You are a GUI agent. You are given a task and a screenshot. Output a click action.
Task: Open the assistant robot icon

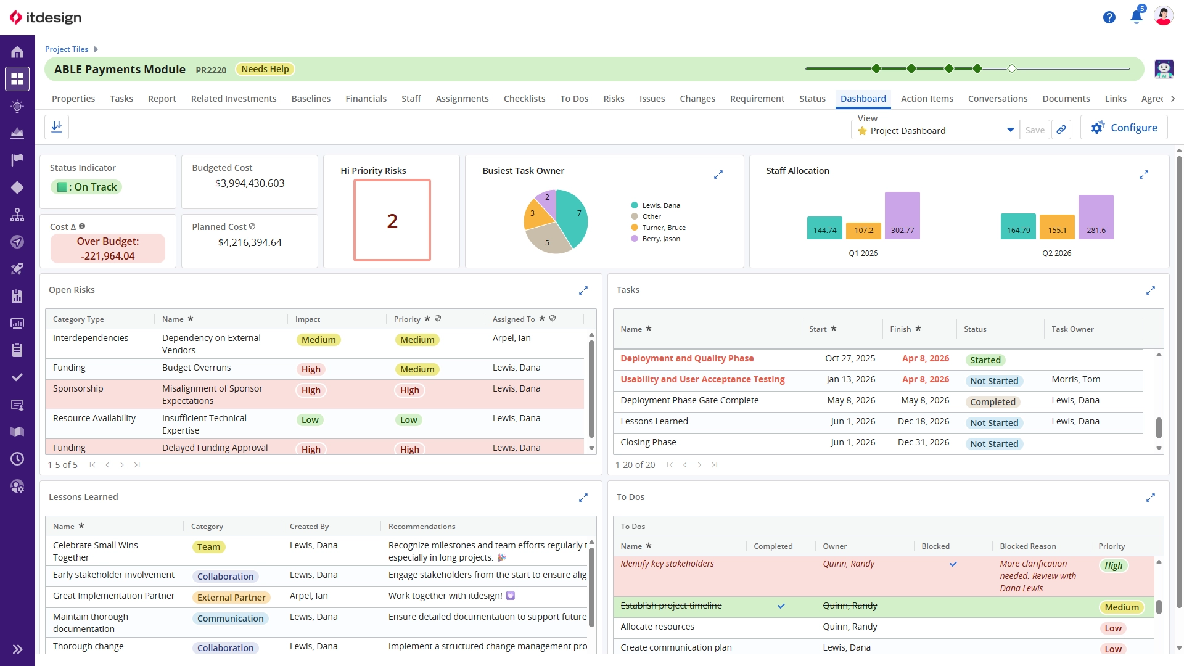[1164, 69]
